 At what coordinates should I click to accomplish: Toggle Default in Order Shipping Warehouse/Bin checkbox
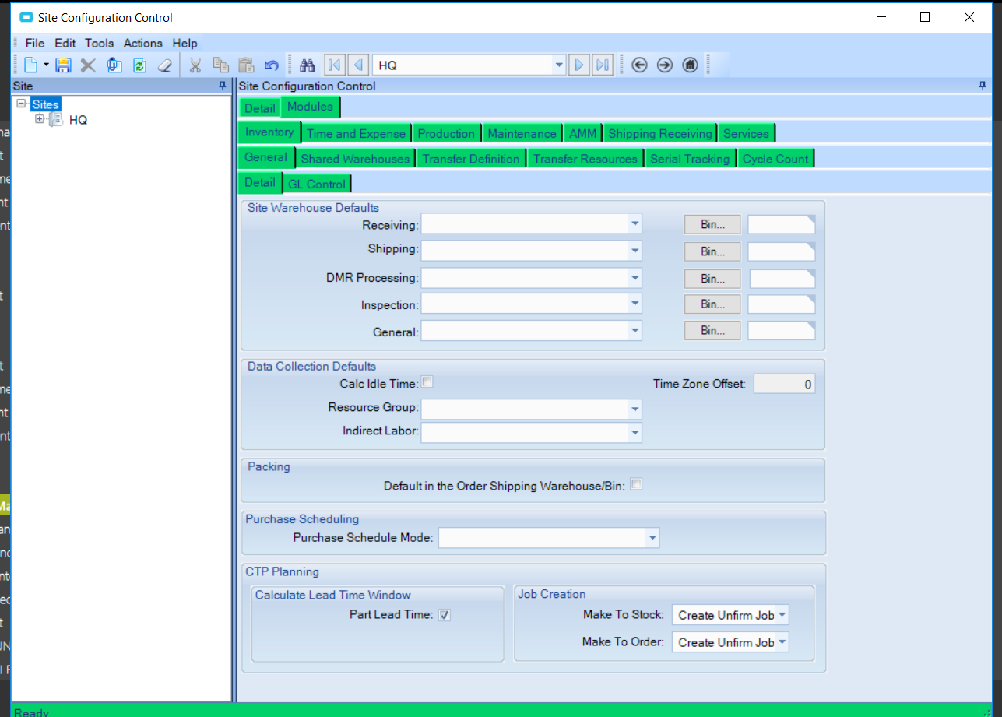pos(636,484)
